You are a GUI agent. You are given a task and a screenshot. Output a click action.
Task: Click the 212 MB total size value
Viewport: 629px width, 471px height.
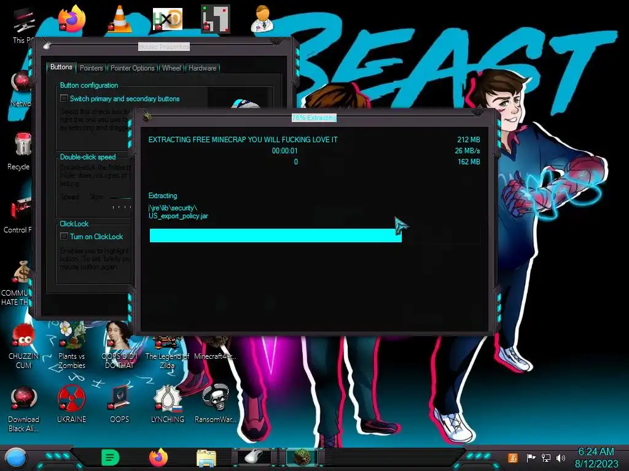[x=469, y=139]
